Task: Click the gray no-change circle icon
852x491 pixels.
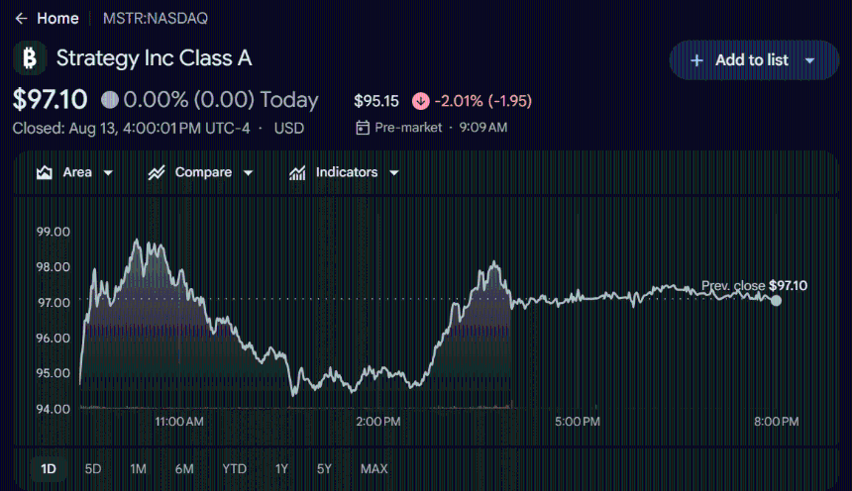Action: pyautogui.click(x=110, y=100)
